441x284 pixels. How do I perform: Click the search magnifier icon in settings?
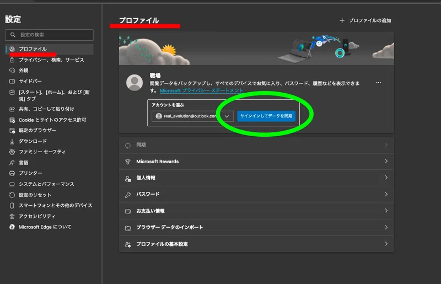[13, 35]
